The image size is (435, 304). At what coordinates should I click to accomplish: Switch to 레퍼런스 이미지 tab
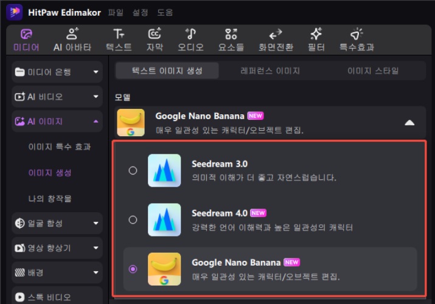[270, 71]
